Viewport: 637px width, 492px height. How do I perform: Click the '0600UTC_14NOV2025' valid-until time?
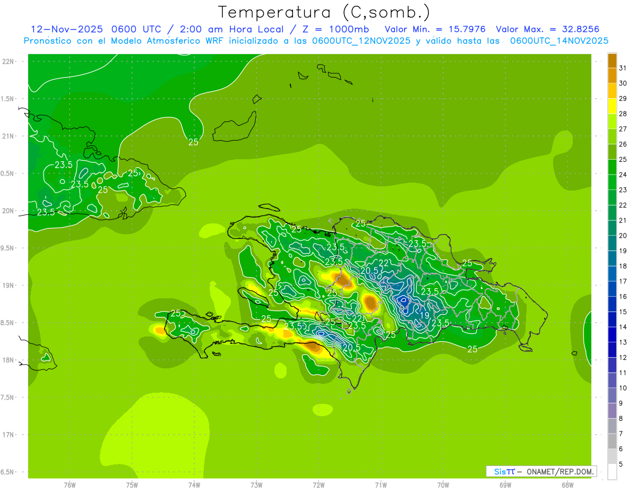click(559, 41)
